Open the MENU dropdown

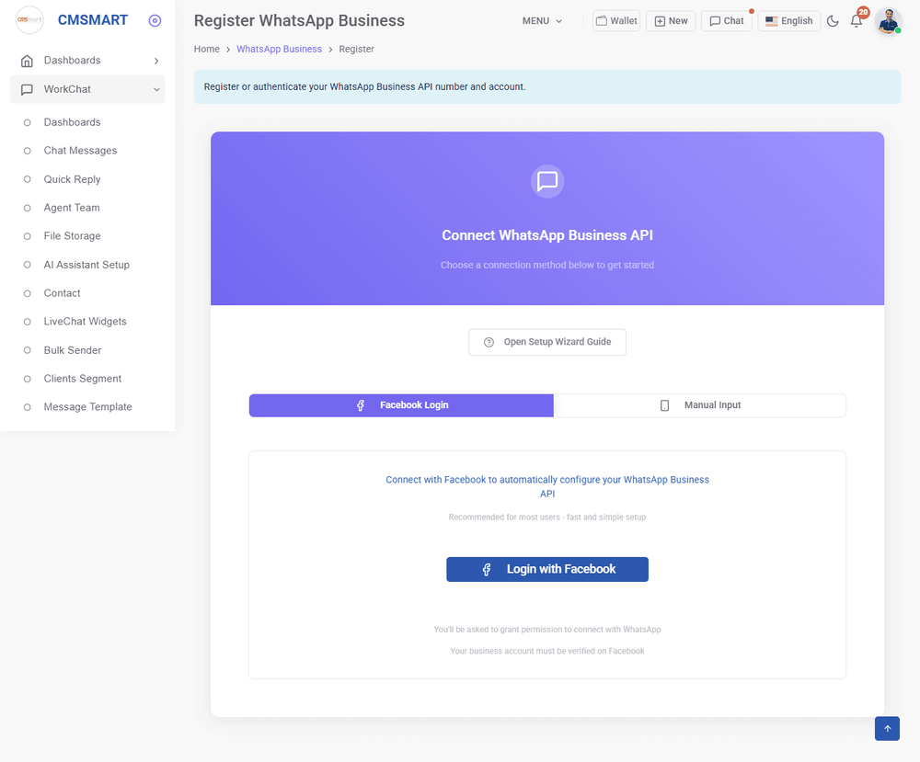pos(542,21)
